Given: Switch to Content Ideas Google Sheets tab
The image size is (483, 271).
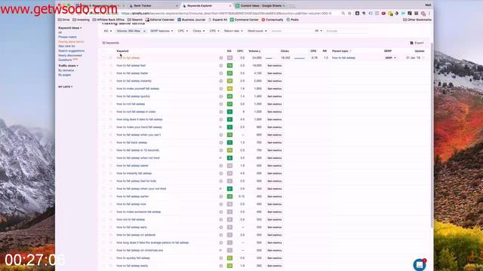Looking at the screenshot, I should [x=260, y=5].
